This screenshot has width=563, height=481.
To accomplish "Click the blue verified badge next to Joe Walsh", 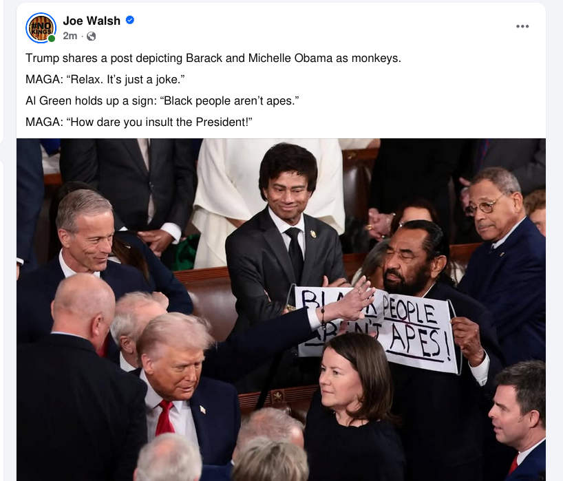I will pyautogui.click(x=130, y=20).
